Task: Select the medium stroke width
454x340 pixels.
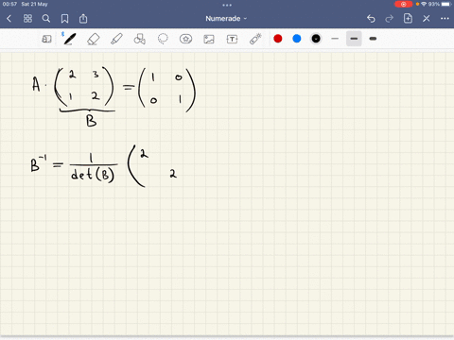Action: (x=354, y=39)
